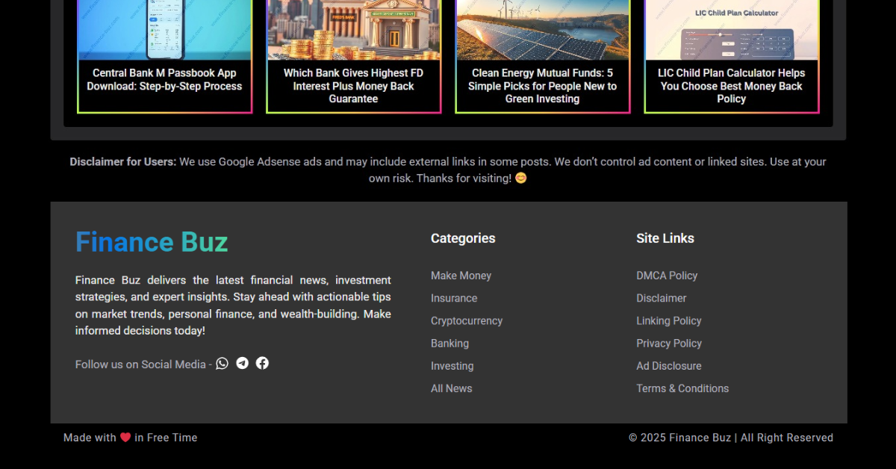
Task: Open the highest FD interest bank article
Action: (353, 86)
